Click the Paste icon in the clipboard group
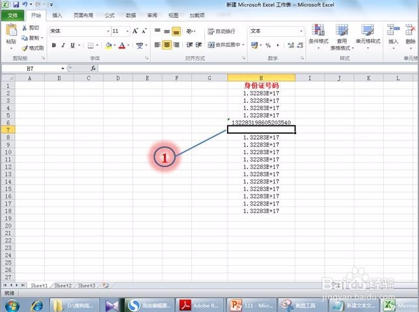Screen dimensions: 419x312 [x=11, y=30]
